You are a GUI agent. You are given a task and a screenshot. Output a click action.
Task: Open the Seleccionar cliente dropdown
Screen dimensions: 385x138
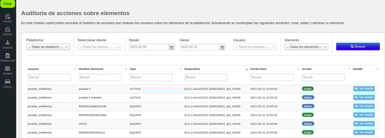coord(99,47)
